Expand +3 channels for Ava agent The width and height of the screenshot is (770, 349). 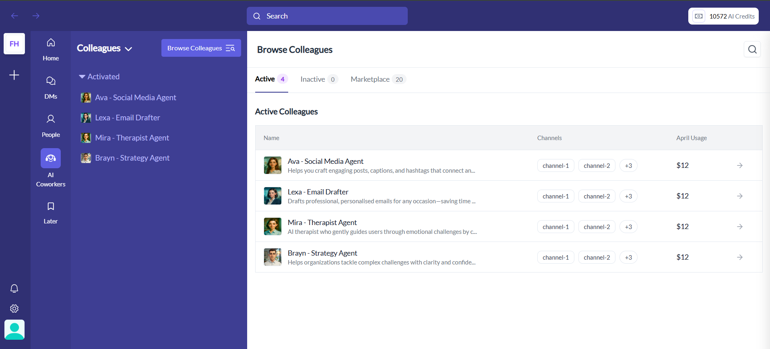[x=628, y=166]
